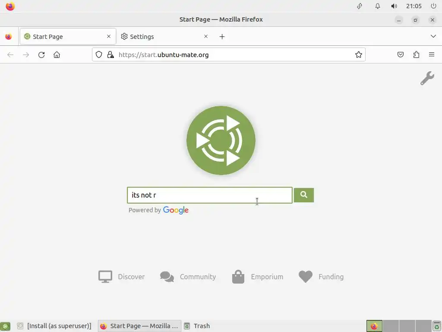Open the tracking protection shield icon
This screenshot has width=442, height=332.
click(x=99, y=55)
